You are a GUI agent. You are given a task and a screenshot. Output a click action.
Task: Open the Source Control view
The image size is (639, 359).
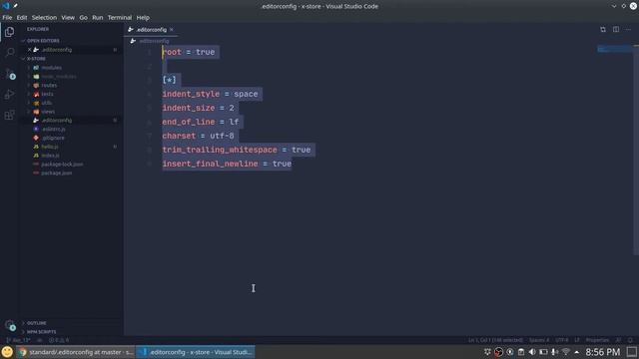[x=9, y=74]
